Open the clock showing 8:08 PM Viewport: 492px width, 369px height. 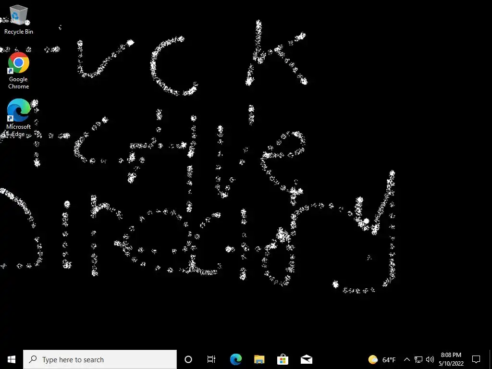451,359
